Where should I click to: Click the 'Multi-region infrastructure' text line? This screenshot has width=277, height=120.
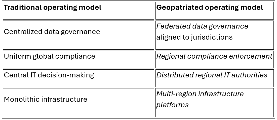[x=200, y=94]
